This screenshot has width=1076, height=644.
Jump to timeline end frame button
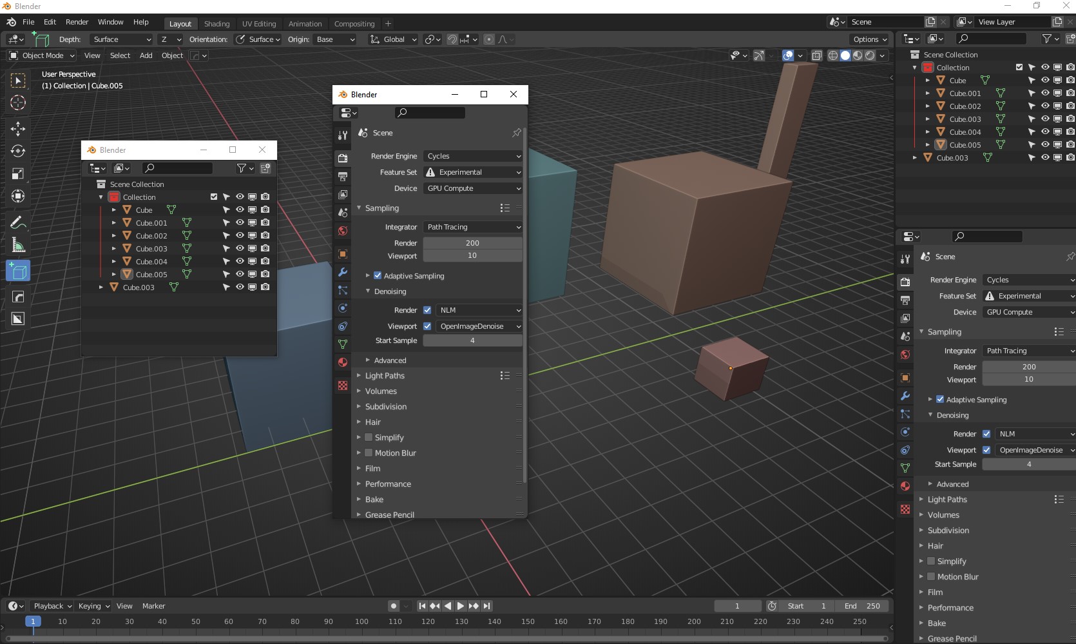487,606
